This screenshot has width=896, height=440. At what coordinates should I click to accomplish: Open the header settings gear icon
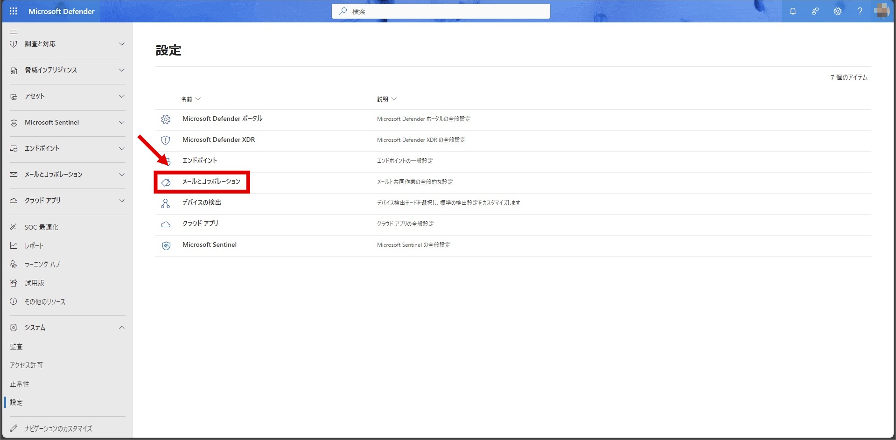(x=838, y=11)
